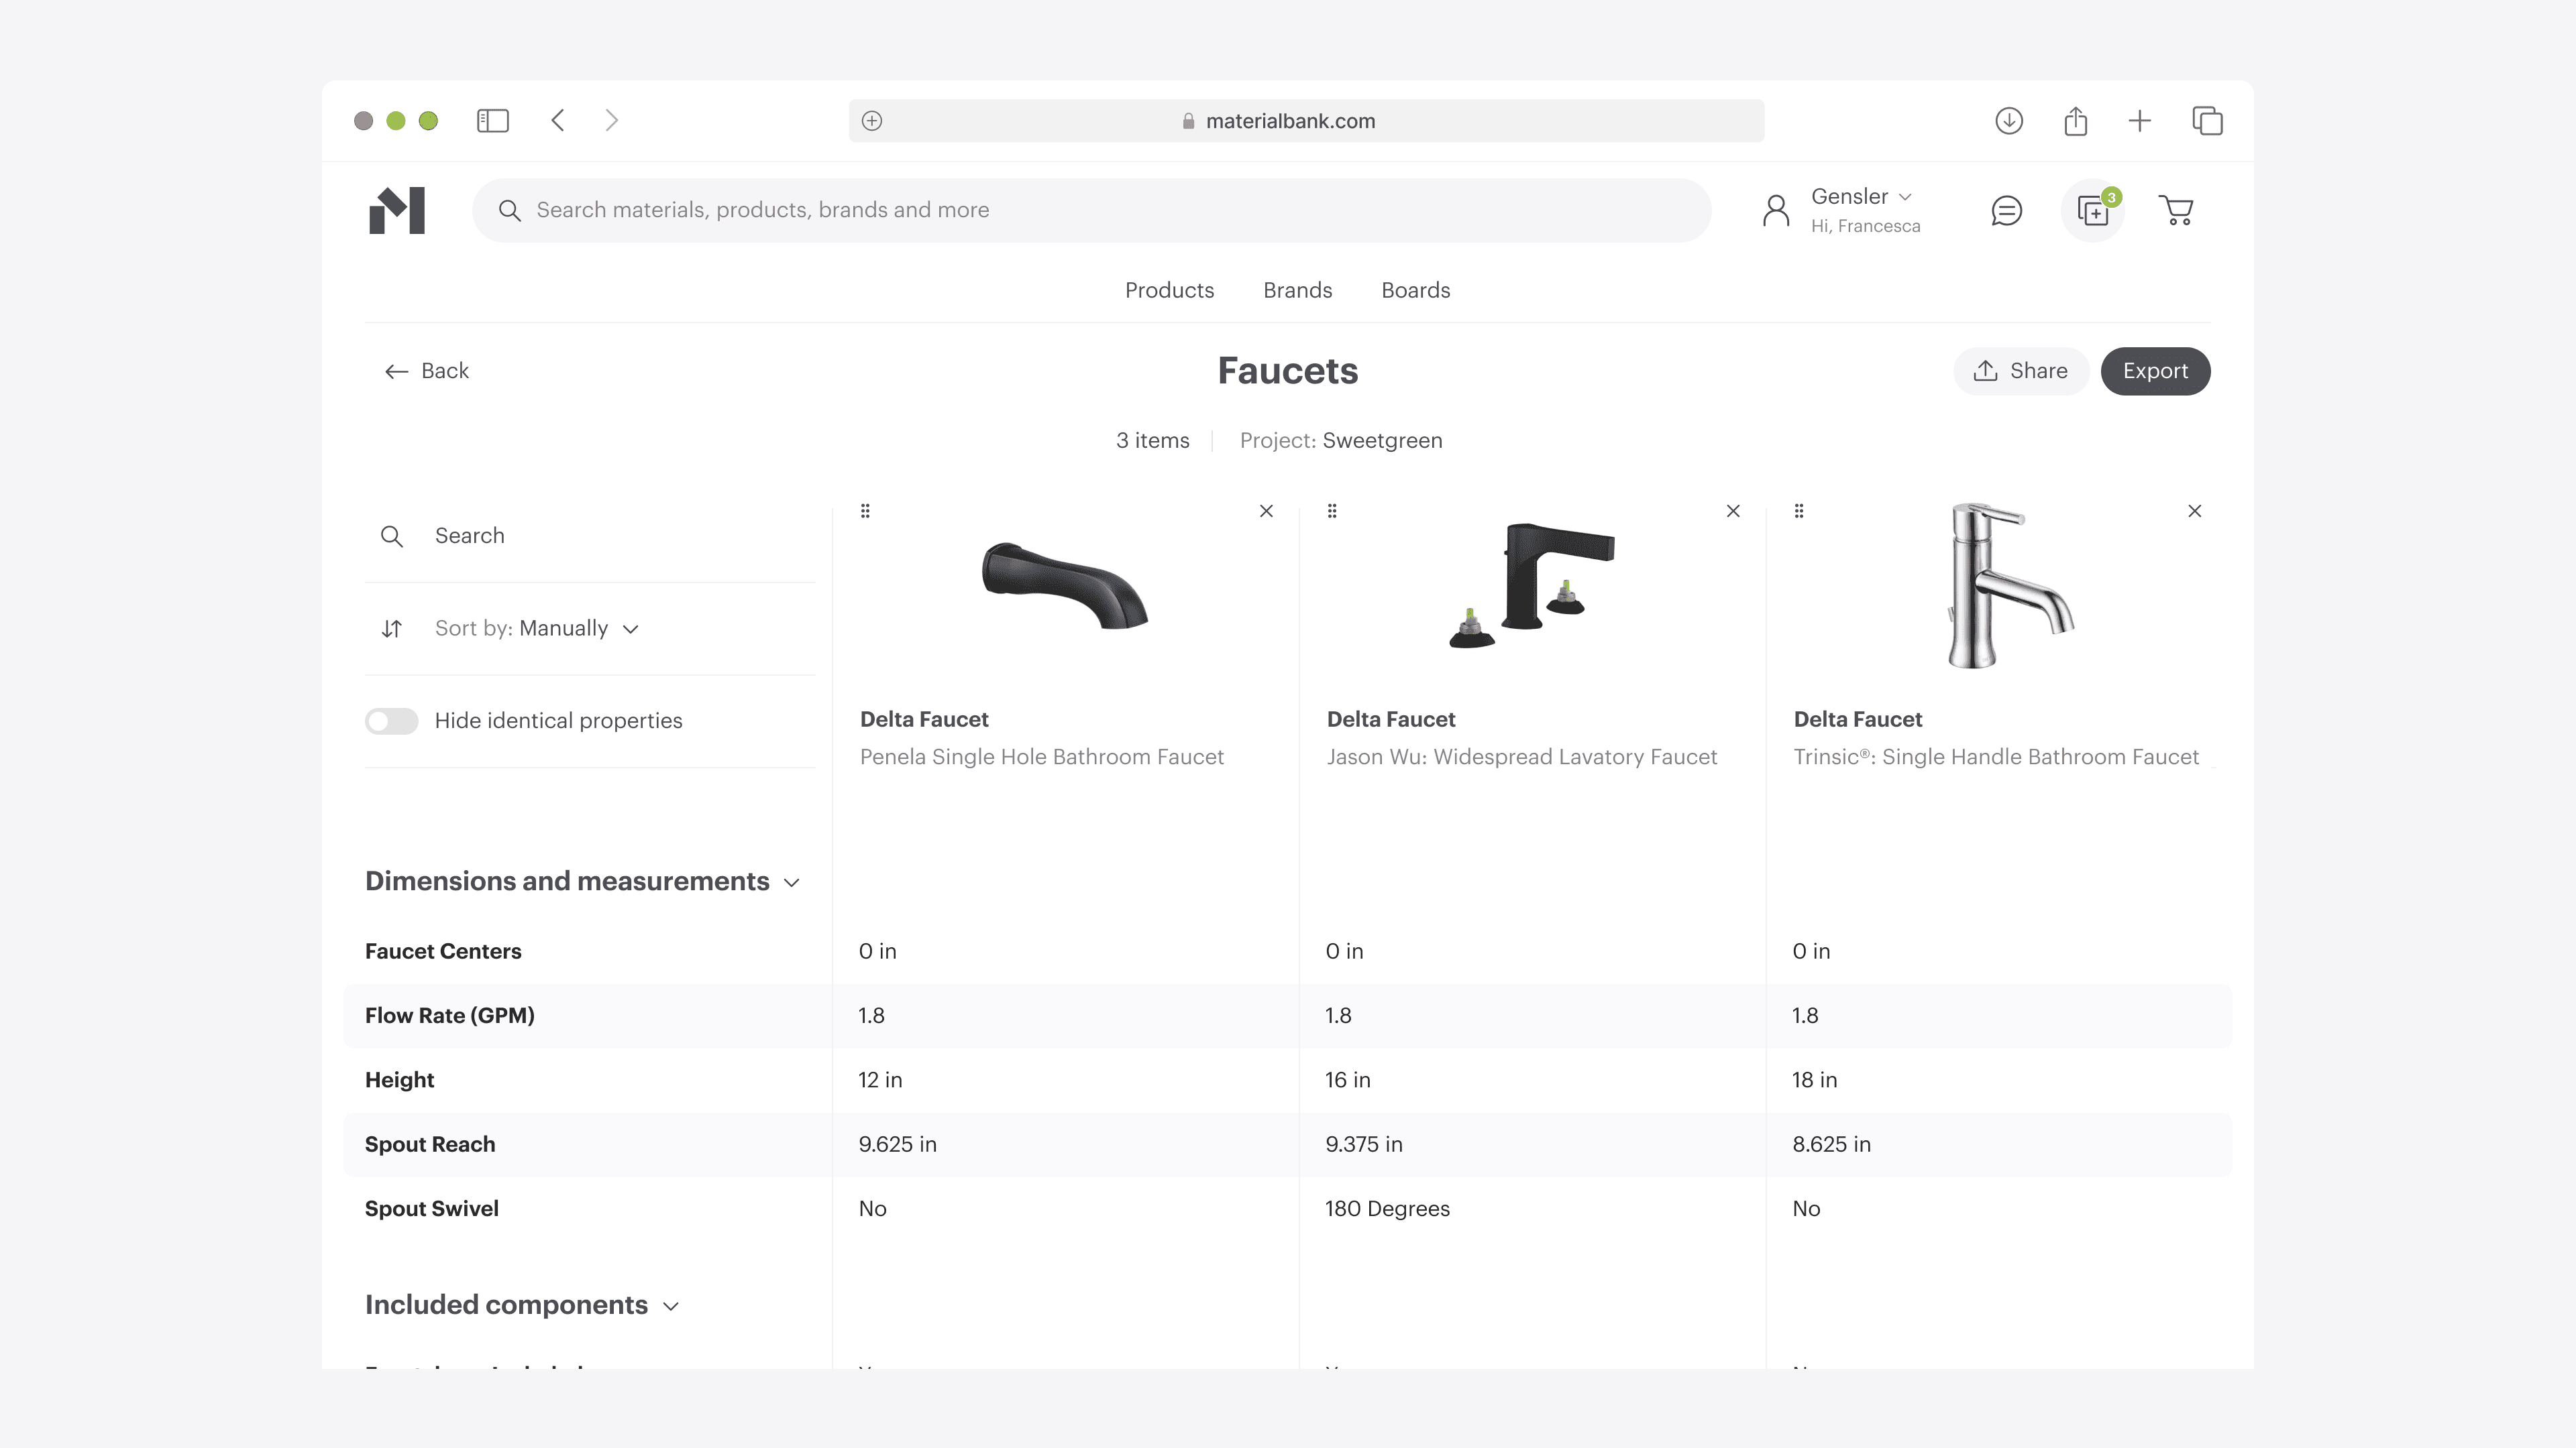The height and width of the screenshot is (1448, 2576).
Task: Click the Back link
Action: tap(427, 371)
